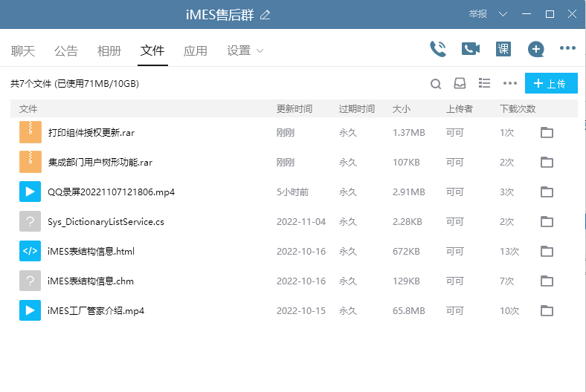Click the 文件 column header
The width and height of the screenshot is (586, 392).
coord(28,109)
